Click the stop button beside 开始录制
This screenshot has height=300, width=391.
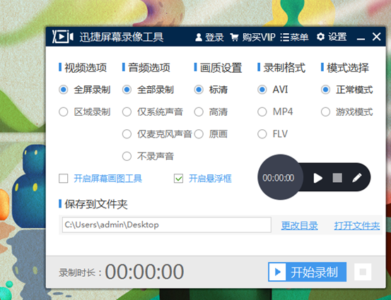pyautogui.click(x=363, y=272)
